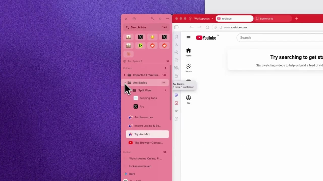Open the Keeping Tabs link
The image size is (323, 181).
[x=148, y=98]
